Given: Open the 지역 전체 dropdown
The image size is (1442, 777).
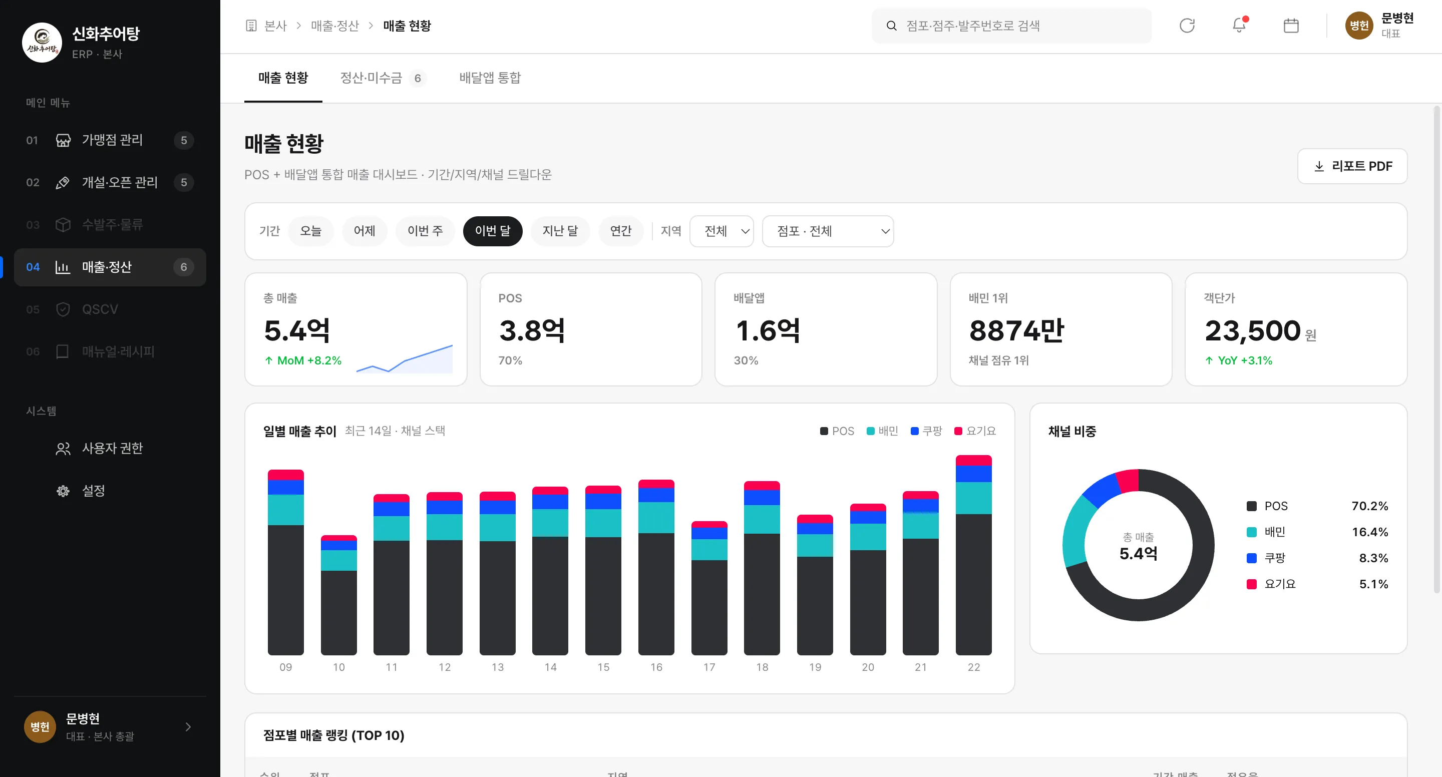Looking at the screenshot, I should [722, 231].
